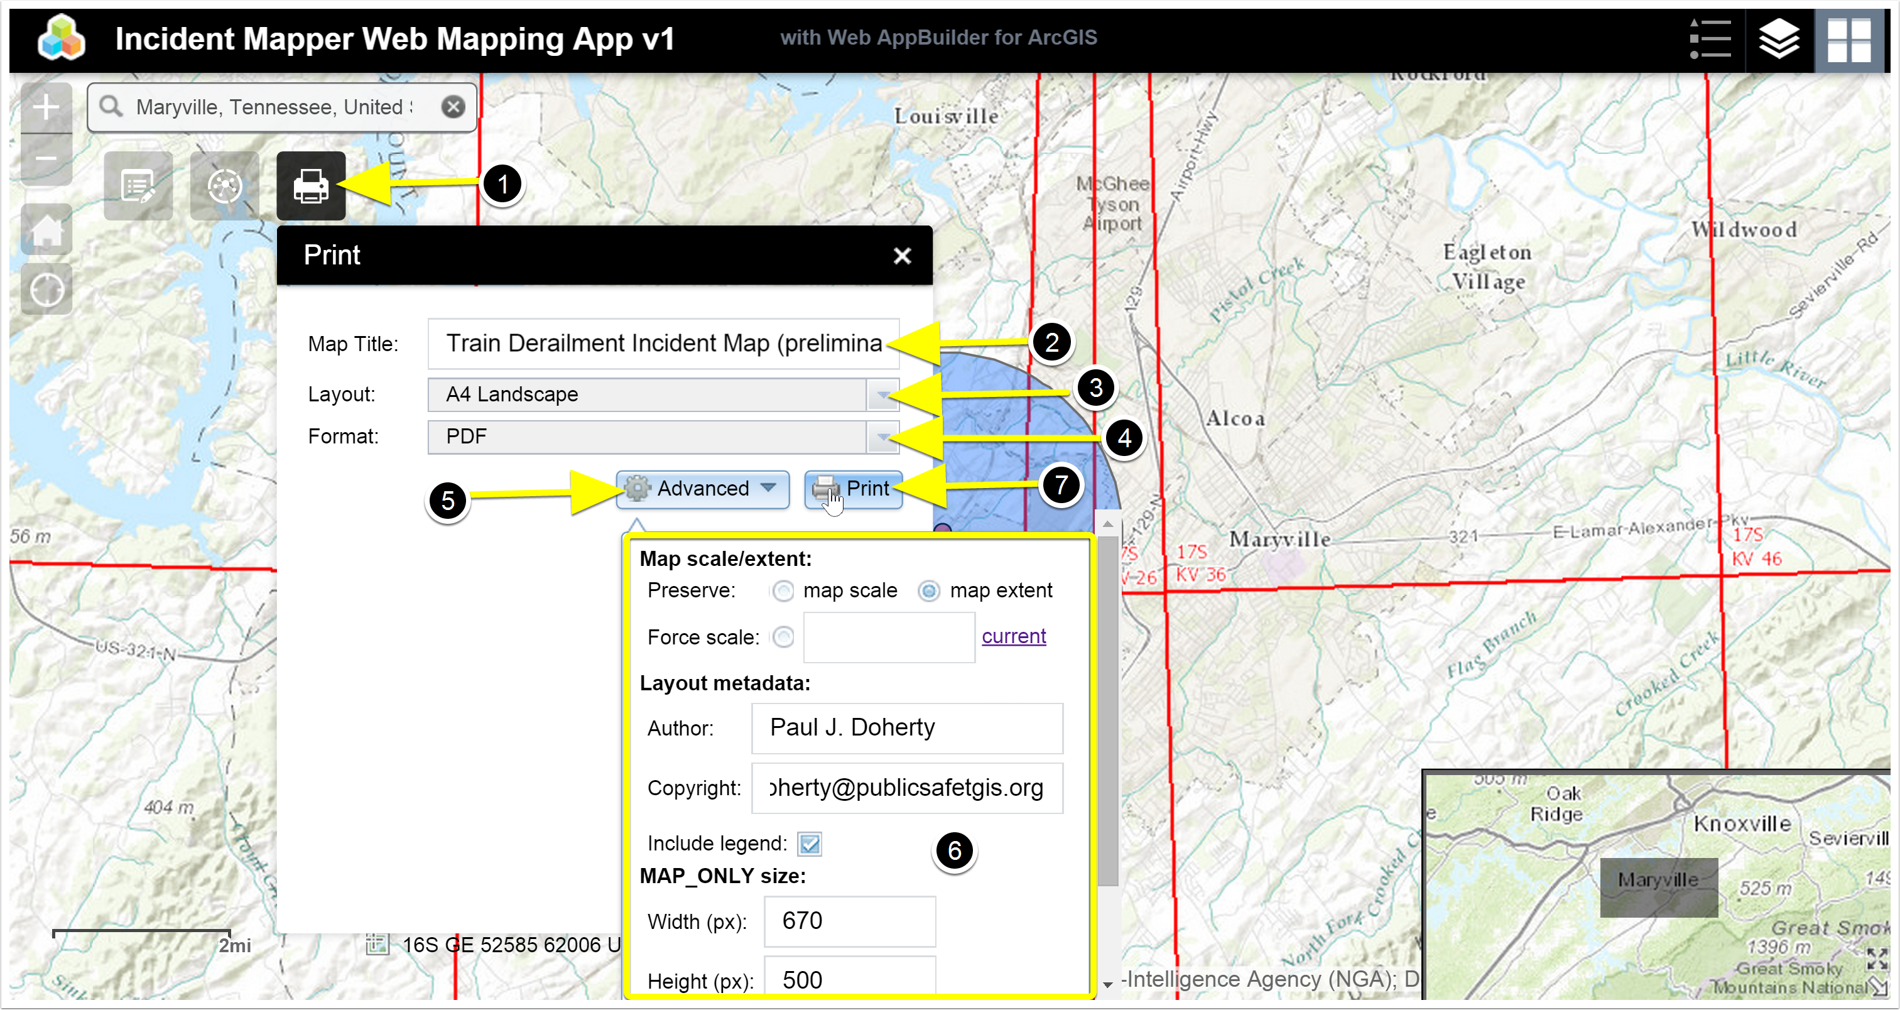This screenshot has width=1900, height=1010.
Task: Go to the default home extent
Action: [46, 229]
